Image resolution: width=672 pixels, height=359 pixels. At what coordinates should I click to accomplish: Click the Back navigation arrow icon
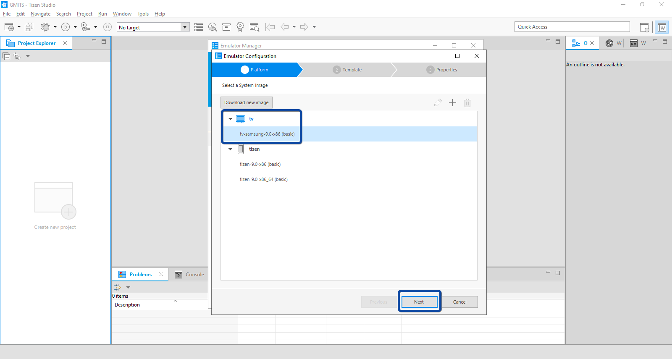pos(285,27)
